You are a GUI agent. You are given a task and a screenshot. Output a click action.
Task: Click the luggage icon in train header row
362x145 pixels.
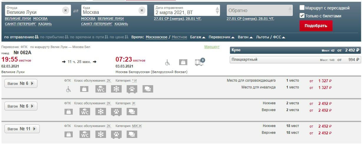pos(183,62)
